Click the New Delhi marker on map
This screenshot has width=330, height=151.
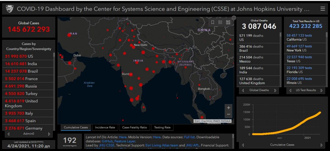[x=133, y=47]
